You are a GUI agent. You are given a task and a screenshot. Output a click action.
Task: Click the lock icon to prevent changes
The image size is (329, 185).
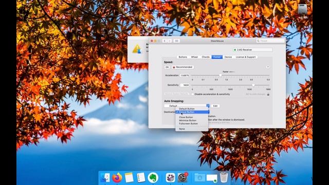[268, 95]
